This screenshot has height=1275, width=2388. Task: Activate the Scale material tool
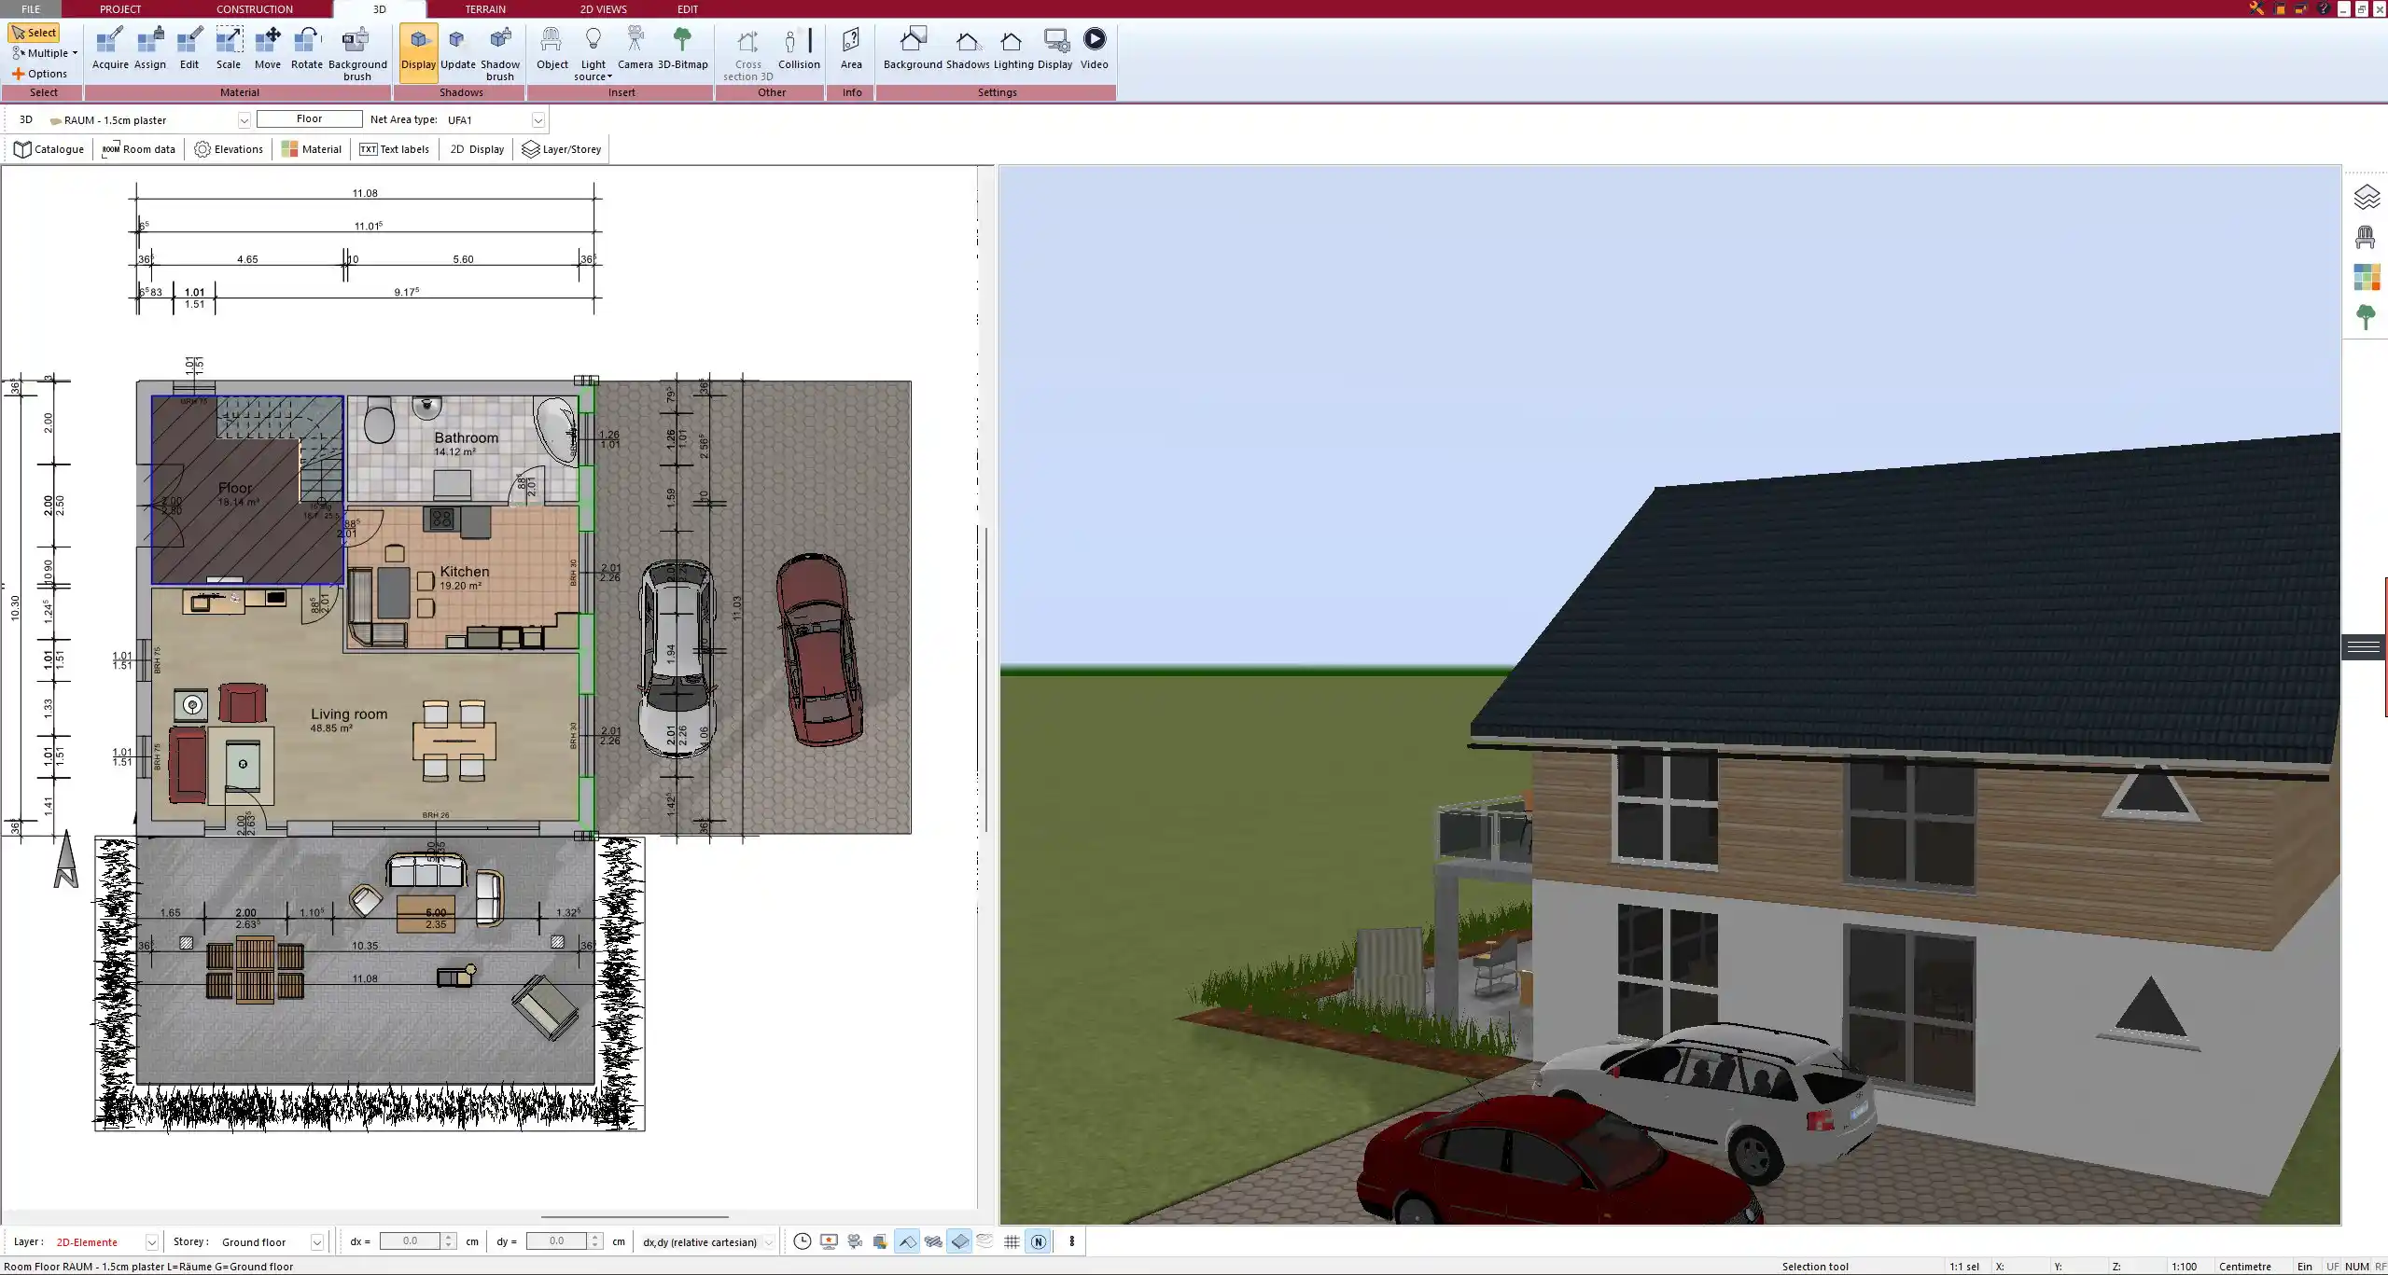[x=229, y=49]
